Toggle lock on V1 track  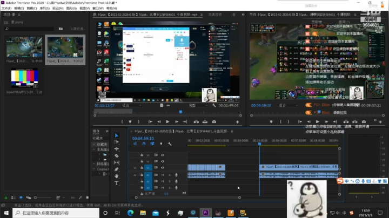[142, 168]
